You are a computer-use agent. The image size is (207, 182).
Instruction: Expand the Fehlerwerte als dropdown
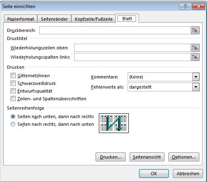[196, 87]
